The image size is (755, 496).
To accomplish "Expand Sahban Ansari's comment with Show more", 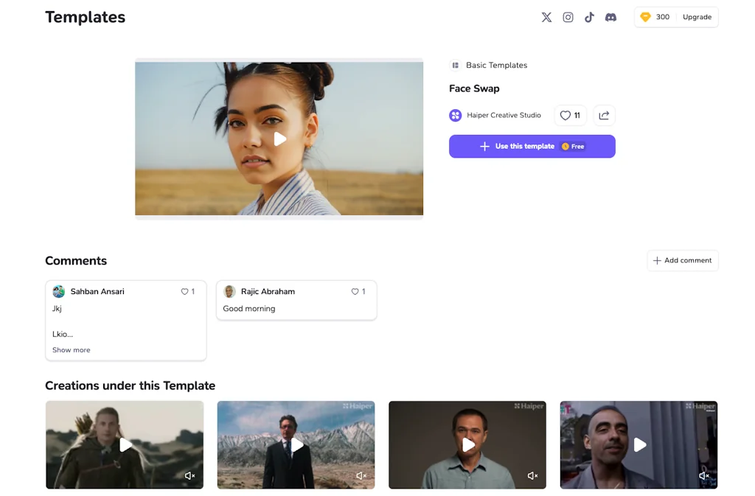I will pyautogui.click(x=72, y=350).
